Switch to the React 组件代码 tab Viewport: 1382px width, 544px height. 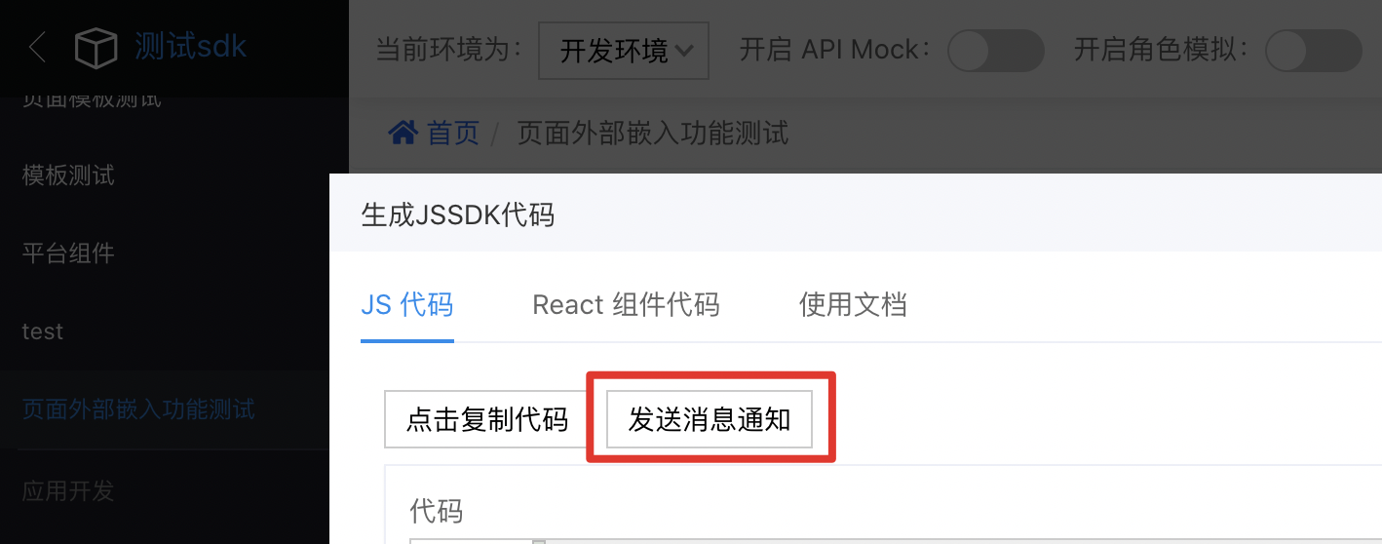626,305
